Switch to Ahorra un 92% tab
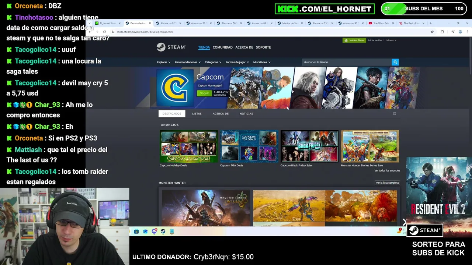The image size is (472, 265). (168, 23)
